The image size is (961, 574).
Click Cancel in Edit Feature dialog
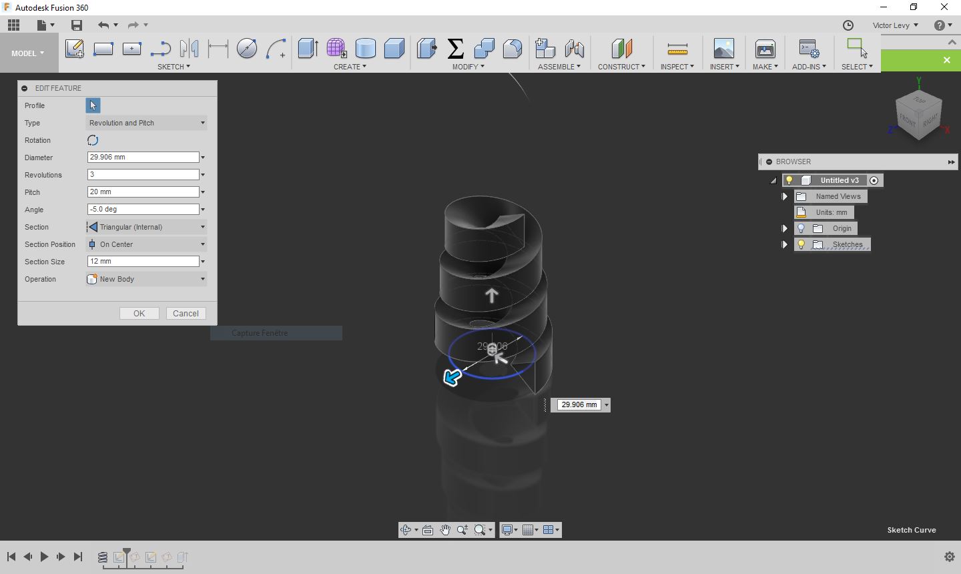(186, 314)
